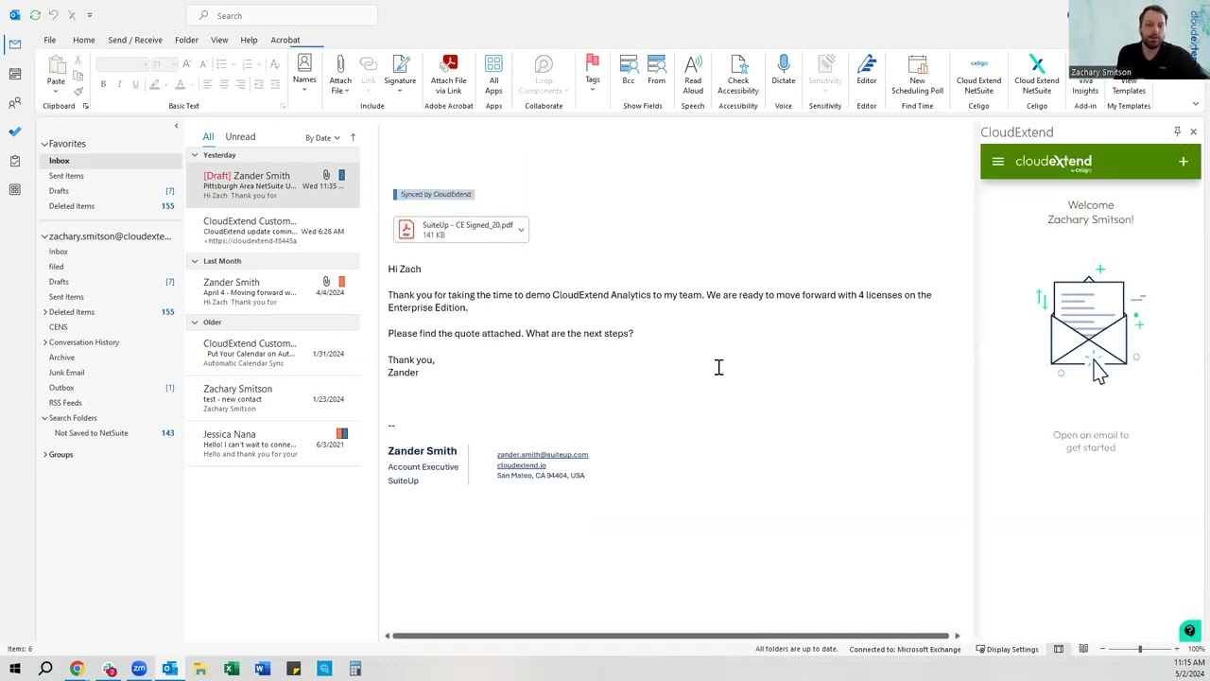Switch to Calendar in left navigation bar
The image size is (1210, 681).
pos(14,73)
